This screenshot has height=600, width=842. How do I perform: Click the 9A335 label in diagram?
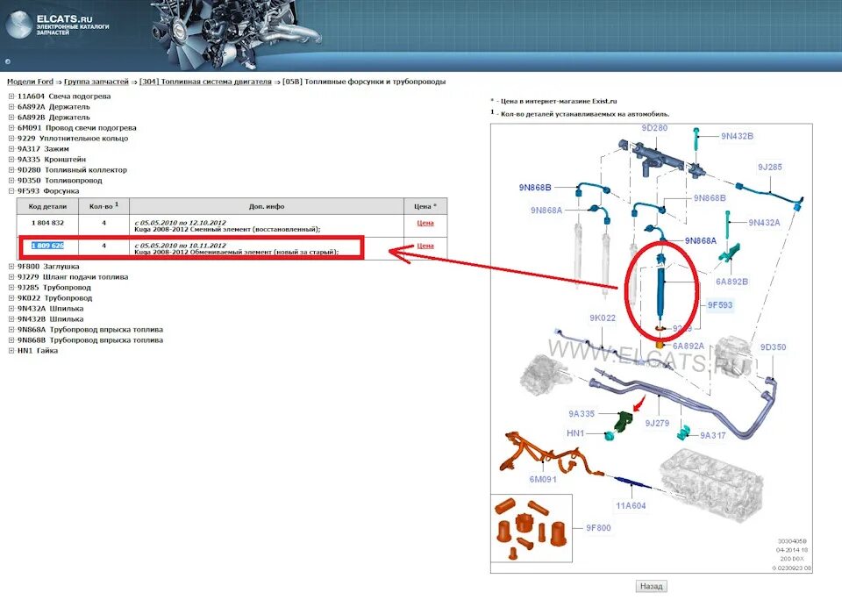click(582, 414)
